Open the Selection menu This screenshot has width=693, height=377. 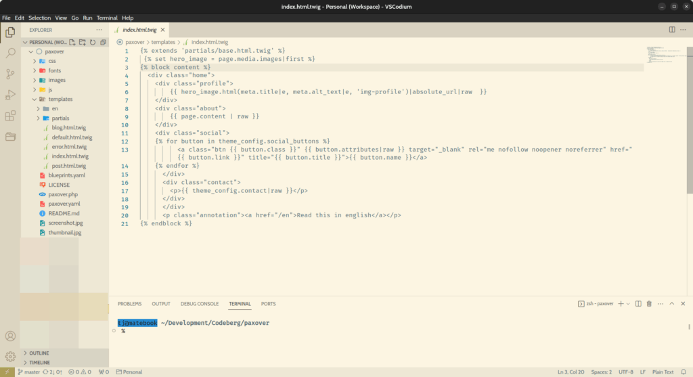39,18
